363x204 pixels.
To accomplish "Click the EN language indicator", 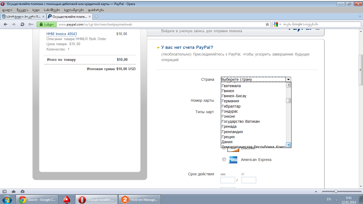I will pyautogui.click(x=329, y=199).
